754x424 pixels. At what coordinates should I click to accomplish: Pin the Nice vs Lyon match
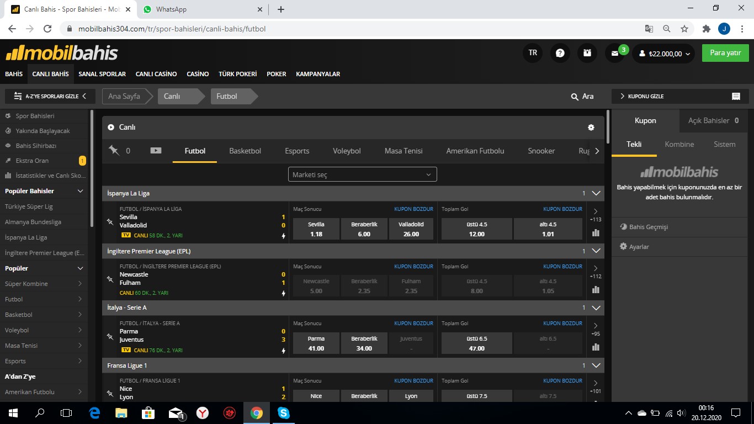tap(110, 393)
